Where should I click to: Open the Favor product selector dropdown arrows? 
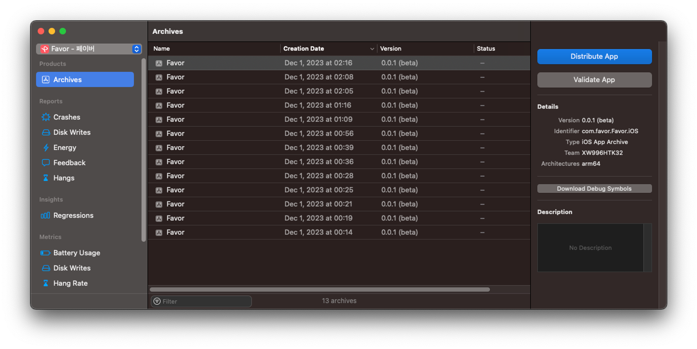point(137,49)
